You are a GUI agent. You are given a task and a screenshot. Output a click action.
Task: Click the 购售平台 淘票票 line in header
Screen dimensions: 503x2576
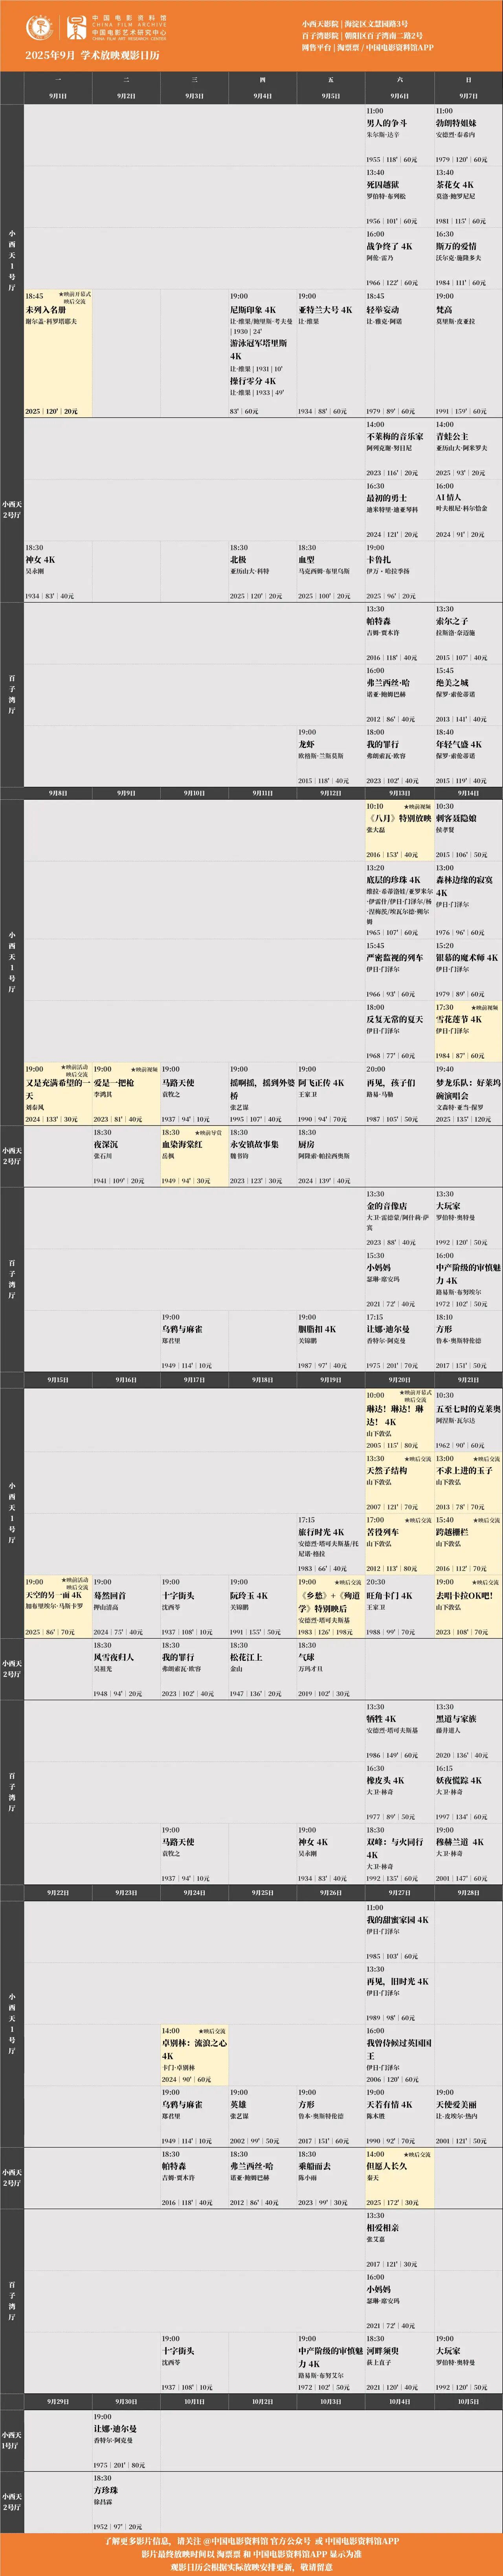[x=368, y=47]
